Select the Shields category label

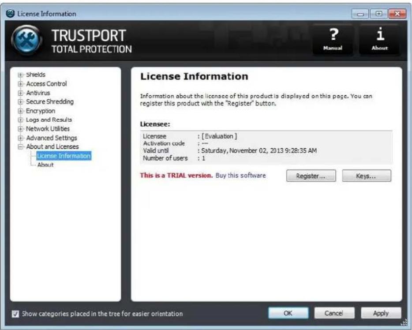tap(36, 75)
